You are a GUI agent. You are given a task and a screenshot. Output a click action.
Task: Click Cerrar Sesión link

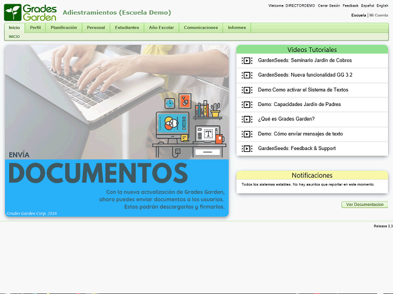coord(329,6)
